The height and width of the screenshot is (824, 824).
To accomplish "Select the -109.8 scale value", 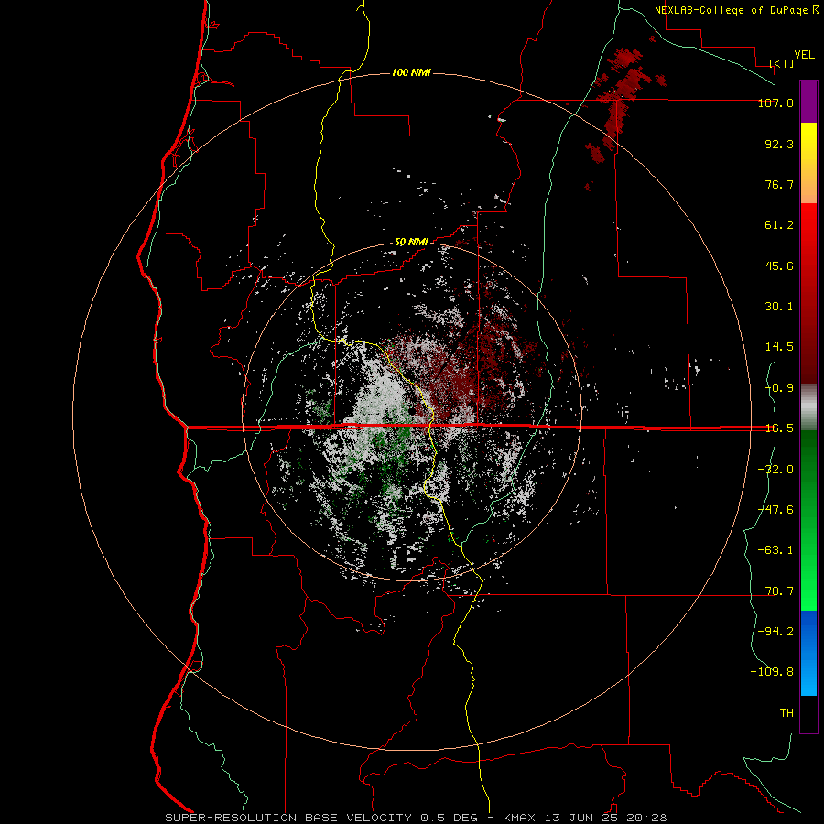I will click(x=772, y=672).
